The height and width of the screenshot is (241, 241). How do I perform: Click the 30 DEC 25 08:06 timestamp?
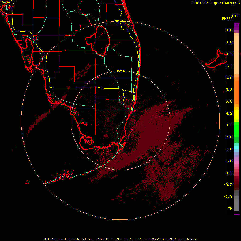pyautogui.click(x=179, y=239)
